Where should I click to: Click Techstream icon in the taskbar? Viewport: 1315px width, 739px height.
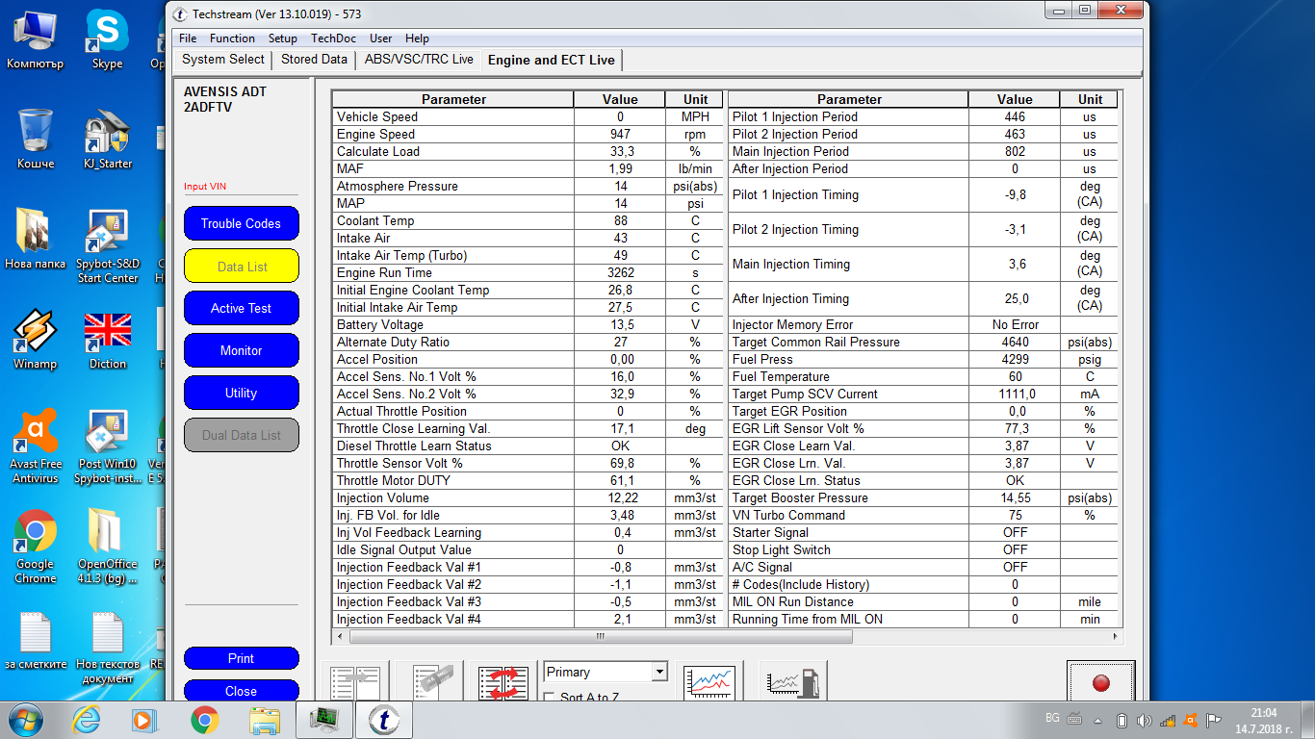383,719
